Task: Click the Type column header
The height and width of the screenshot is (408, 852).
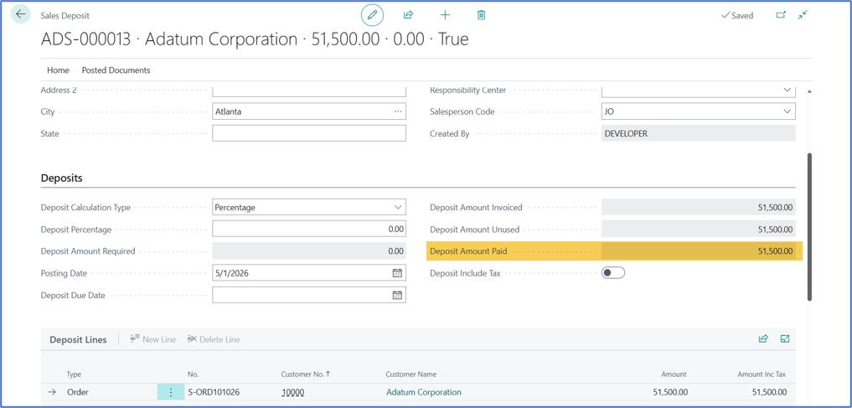Action: (74, 374)
